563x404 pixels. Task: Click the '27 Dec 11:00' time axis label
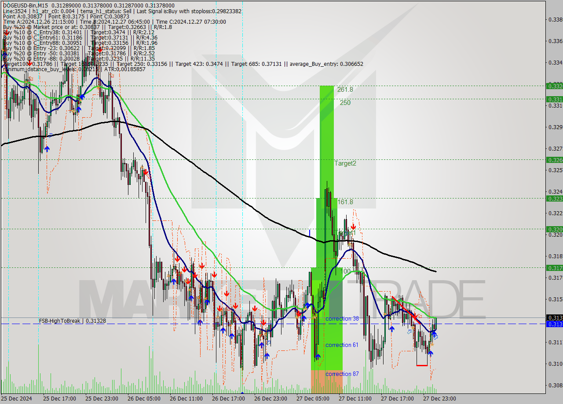click(355, 399)
